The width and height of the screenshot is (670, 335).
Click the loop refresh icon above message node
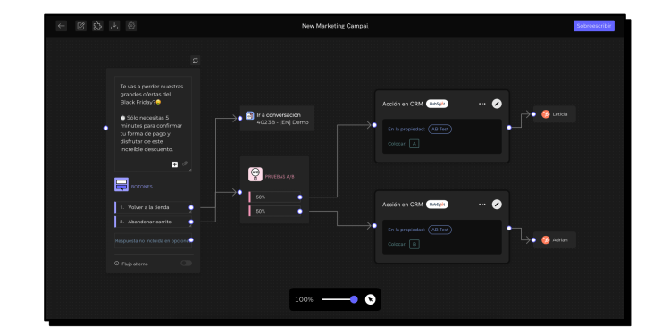tap(196, 61)
